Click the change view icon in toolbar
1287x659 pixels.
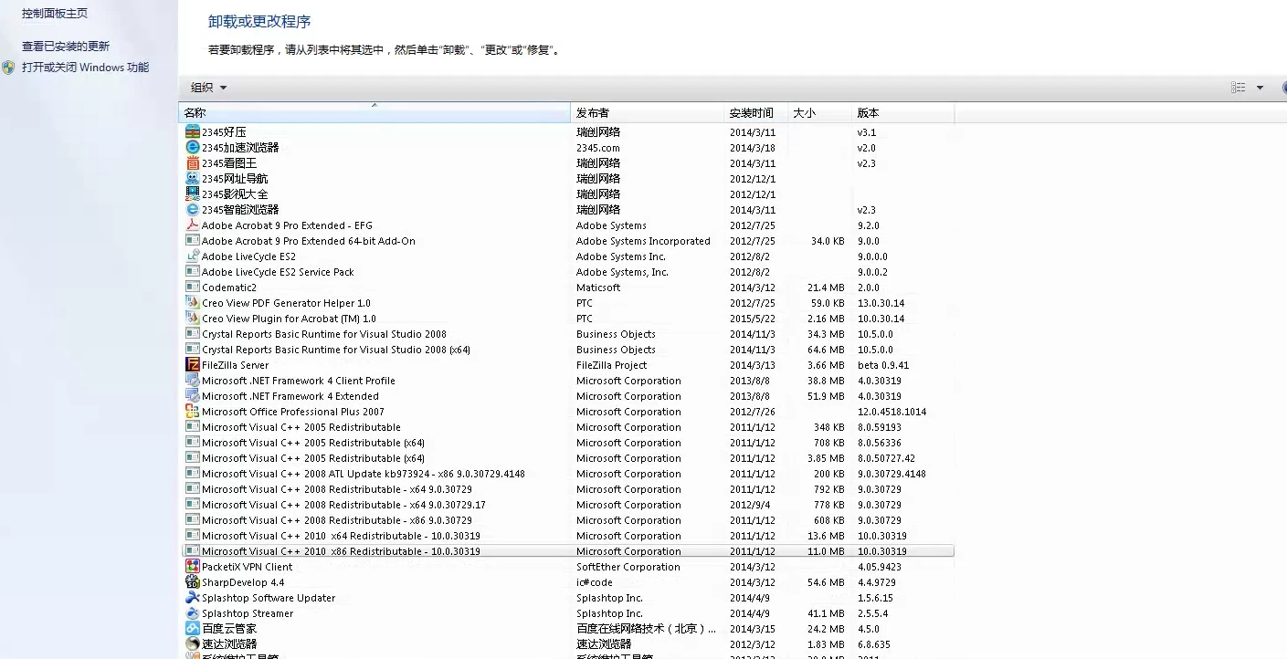(x=1239, y=88)
